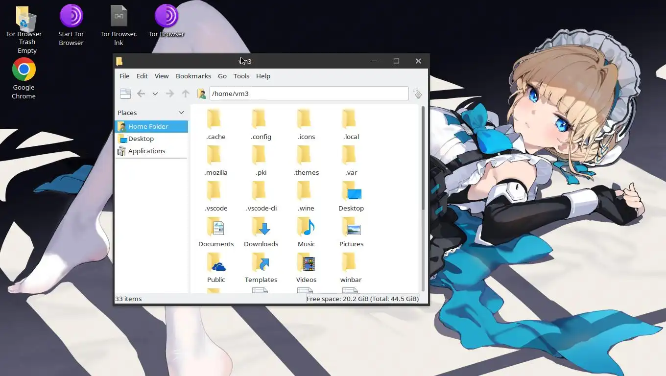Open the View menu

(x=162, y=76)
